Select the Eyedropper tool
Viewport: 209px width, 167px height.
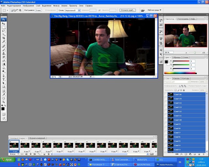[x=4, y=95]
